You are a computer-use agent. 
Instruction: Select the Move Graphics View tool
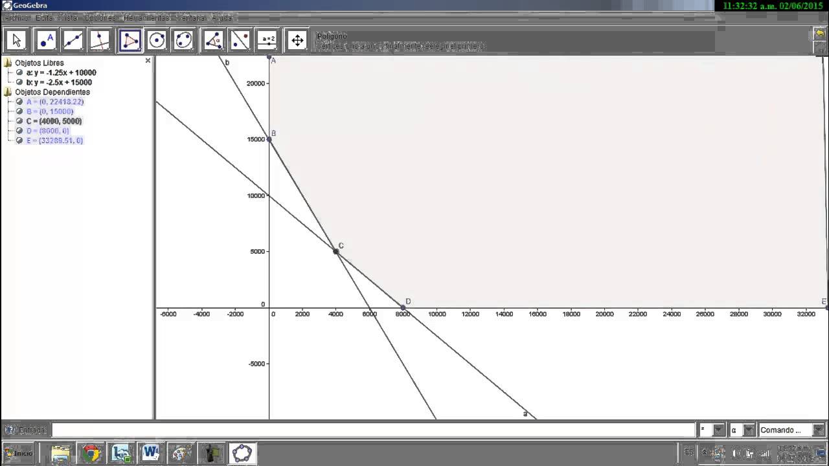tap(297, 40)
